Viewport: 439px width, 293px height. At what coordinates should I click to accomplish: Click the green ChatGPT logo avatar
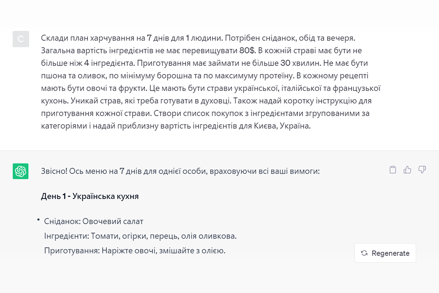coord(21,171)
